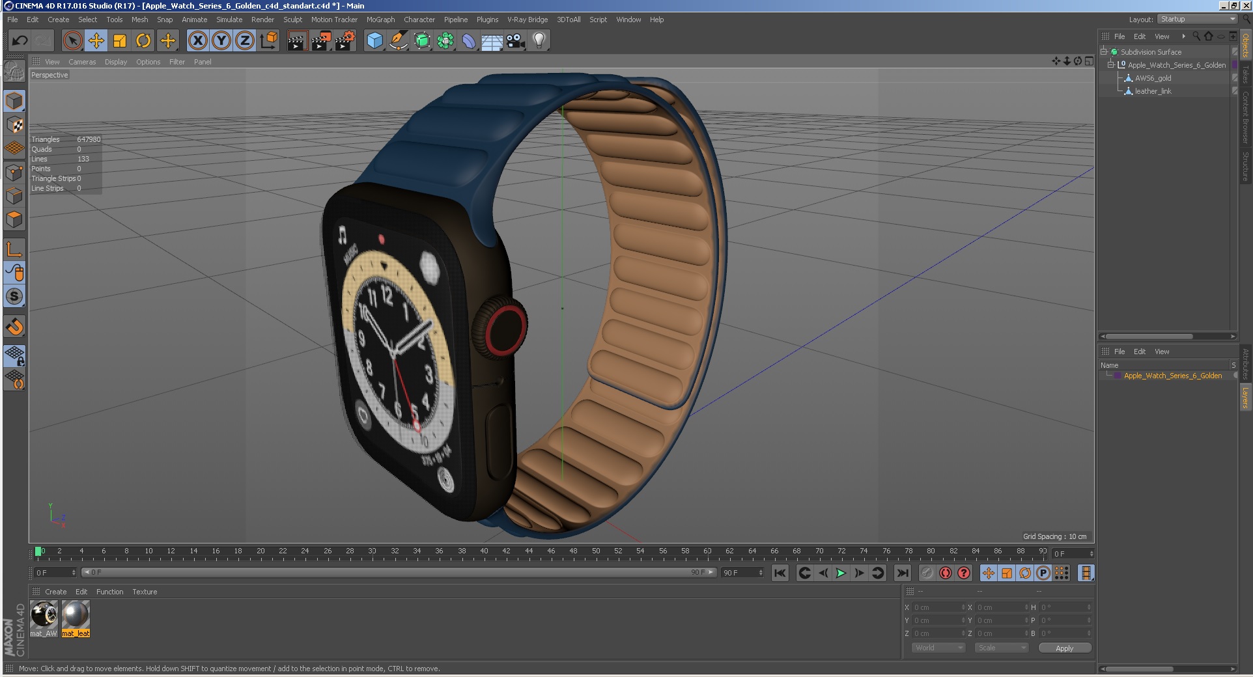The width and height of the screenshot is (1253, 677).
Task: Click the Make Editable icon
Action: tap(14, 71)
